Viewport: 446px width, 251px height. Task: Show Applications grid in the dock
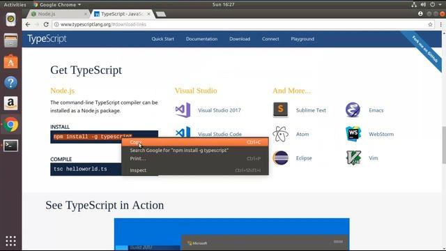[x=11, y=241]
